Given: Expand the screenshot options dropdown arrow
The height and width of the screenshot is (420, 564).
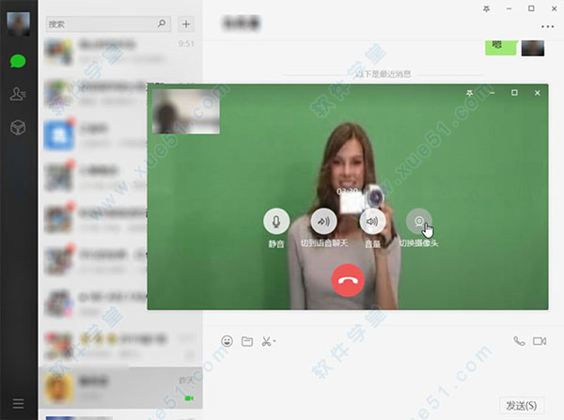Looking at the screenshot, I should coord(275,341).
